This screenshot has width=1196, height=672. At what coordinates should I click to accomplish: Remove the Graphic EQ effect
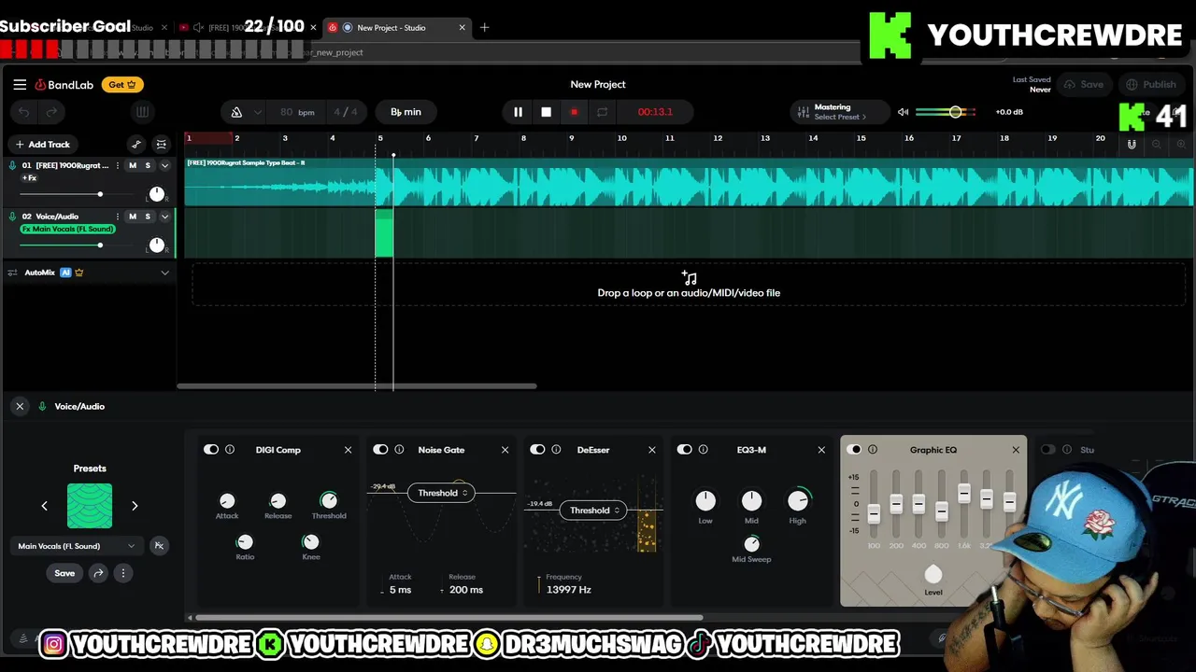click(x=1016, y=450)
